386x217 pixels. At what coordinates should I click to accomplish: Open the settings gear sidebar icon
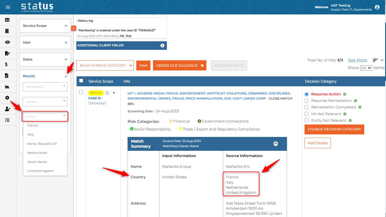[x=7, y=98]
